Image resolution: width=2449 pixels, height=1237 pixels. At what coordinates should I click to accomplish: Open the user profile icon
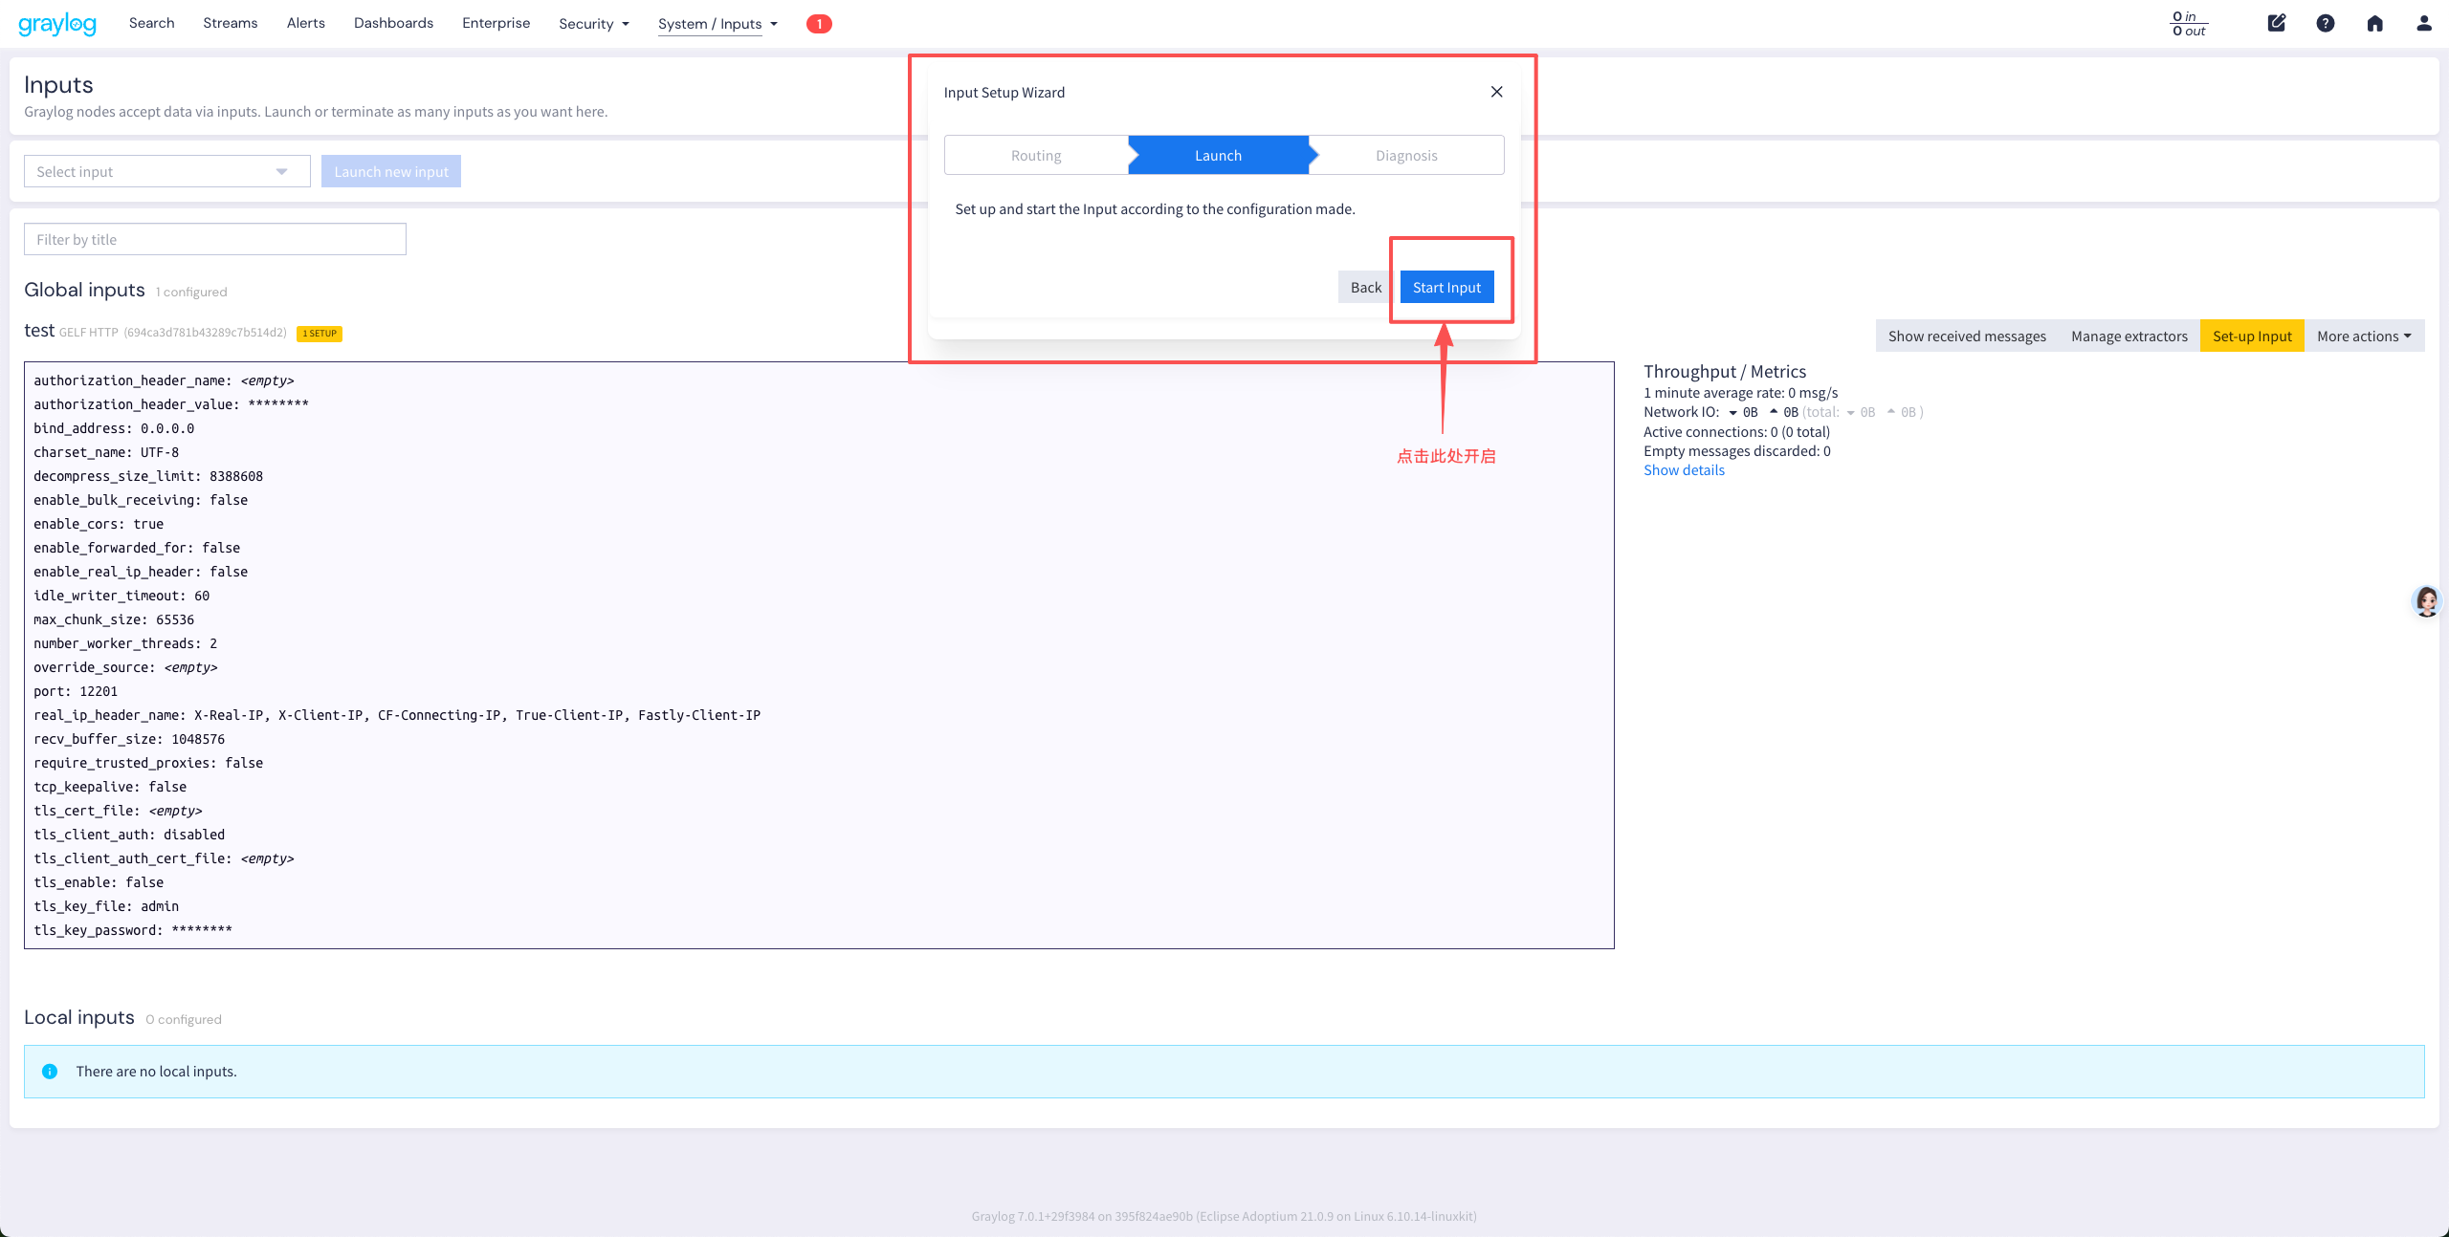pyautogui.click(x=2424, y=23)
